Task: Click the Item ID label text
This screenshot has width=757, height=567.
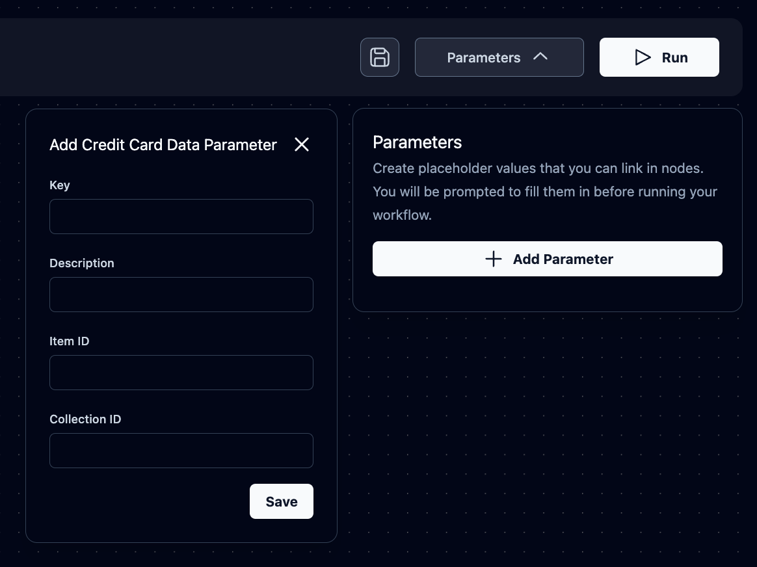Action: 70,341
